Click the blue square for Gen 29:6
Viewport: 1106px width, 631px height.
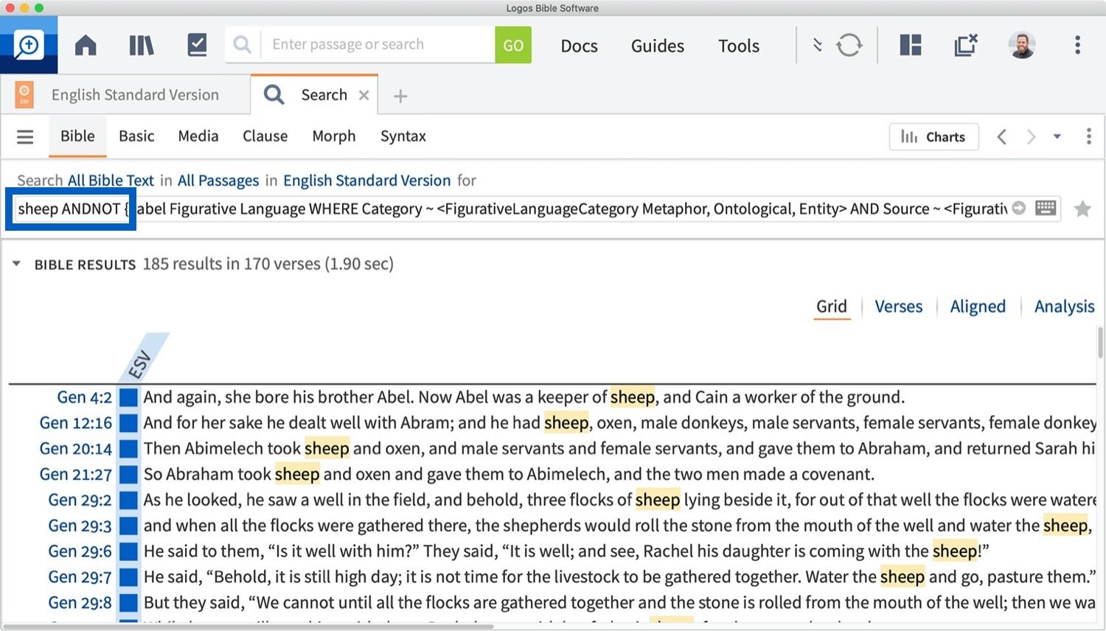129,551
